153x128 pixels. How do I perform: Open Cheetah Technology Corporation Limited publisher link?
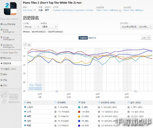pos(73,10)
